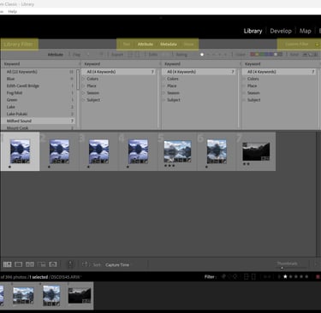Toggle first star in filmstrip Filter bar

click(285, 276)
